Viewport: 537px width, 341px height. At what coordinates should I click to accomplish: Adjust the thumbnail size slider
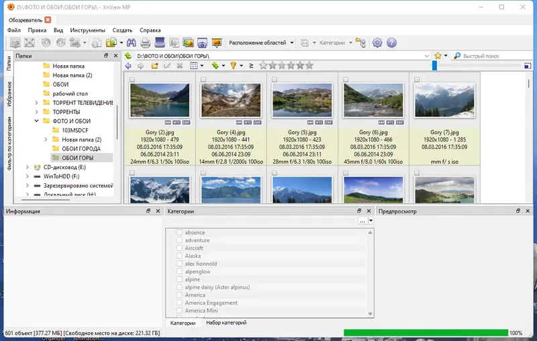(x=434, y=66)
